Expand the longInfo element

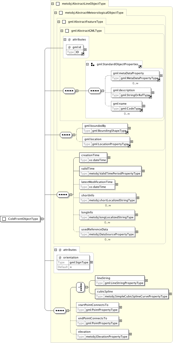pos(137,215)
